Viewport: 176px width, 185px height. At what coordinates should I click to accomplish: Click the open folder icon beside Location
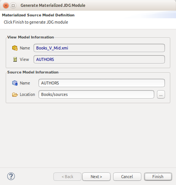[15, 94]
